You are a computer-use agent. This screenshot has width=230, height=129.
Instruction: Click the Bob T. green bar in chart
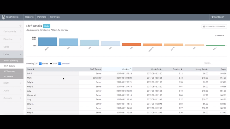pyautogui.click(x=215, y=45)
